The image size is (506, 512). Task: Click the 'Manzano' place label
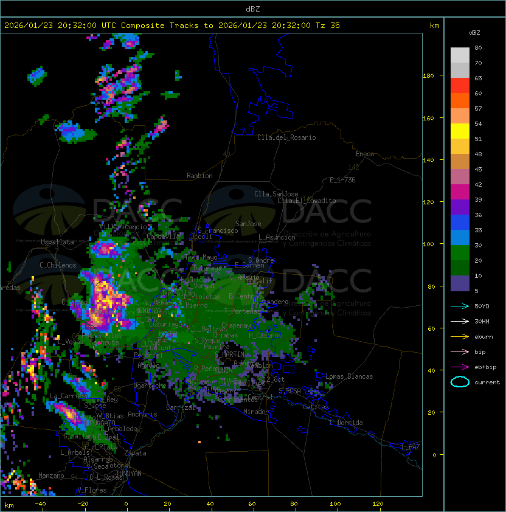(x=51, y=476)
